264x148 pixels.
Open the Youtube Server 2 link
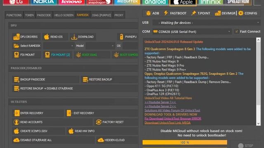(x=160, y=106)
